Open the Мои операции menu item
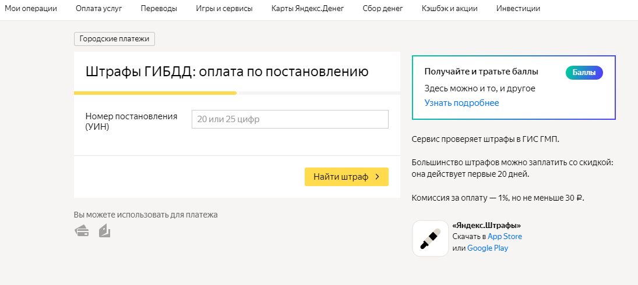The image size is (638, 285). tap(31, 9)
